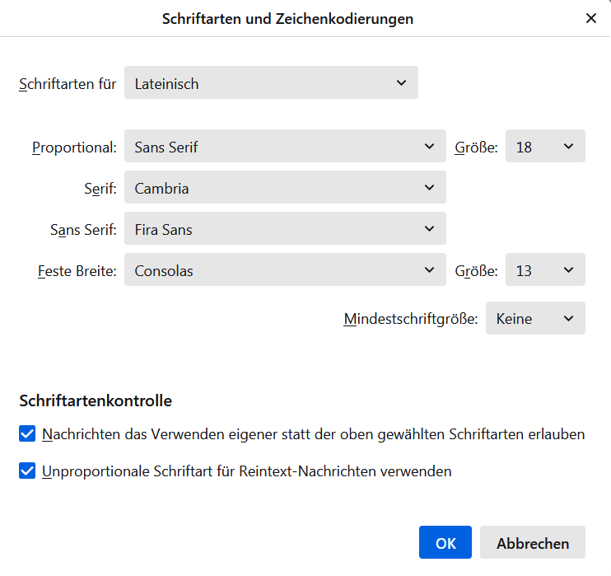Confirm the font settings with OK
This screenshot has width=611, height=576.
[x=445, y=543]
